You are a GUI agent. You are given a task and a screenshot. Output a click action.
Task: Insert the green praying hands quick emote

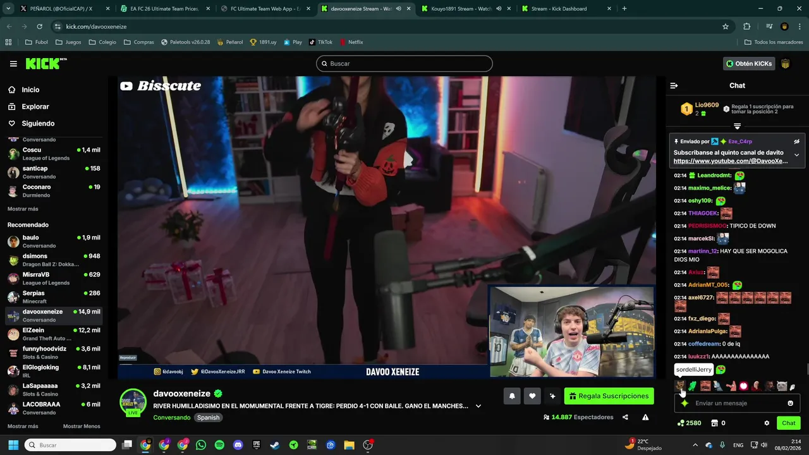(x=693, y=385)
